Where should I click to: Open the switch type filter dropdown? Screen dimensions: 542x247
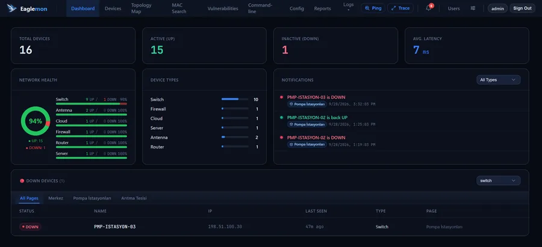[x=499, y=180]
